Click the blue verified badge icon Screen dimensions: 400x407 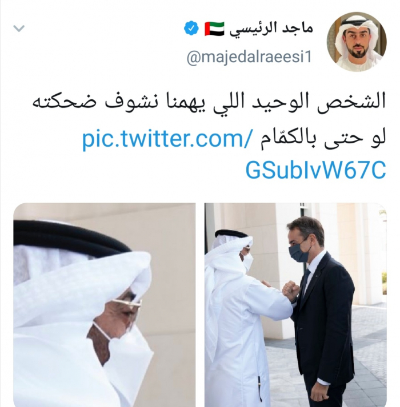[x=191, y=29]
